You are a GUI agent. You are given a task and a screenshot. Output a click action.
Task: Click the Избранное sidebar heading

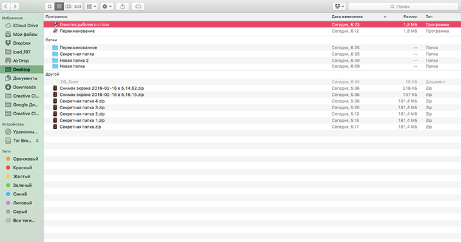click(x=12, y=18)
